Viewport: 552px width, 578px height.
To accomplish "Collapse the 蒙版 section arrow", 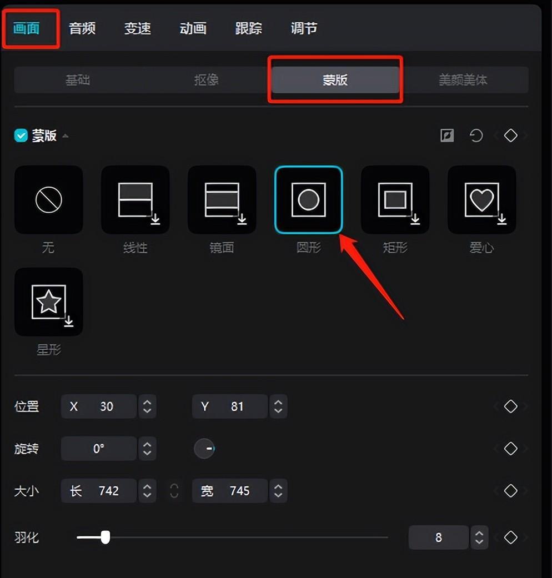I will 66,136.
